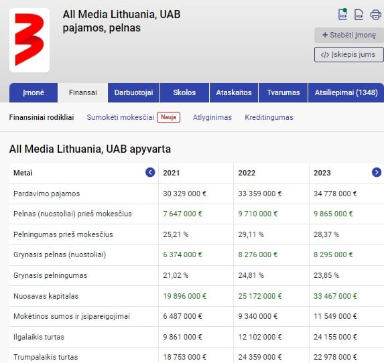
Task: Print the page using printer icon
Action: click(x=376, y=15)
